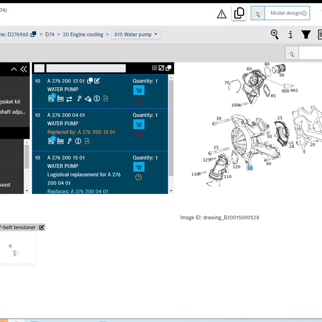This screenshot has width=322, height=322.
Task: Add A 276 200 15 01 to cart
Action: 139,167
